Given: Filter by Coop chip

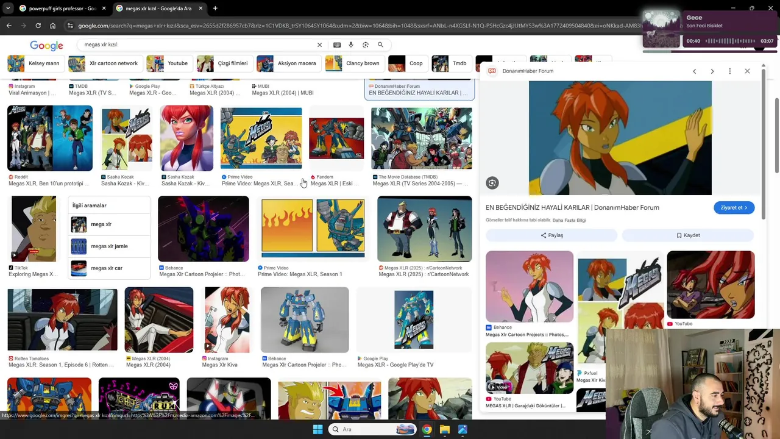Looking at the screenshot, I should point(407,63).
